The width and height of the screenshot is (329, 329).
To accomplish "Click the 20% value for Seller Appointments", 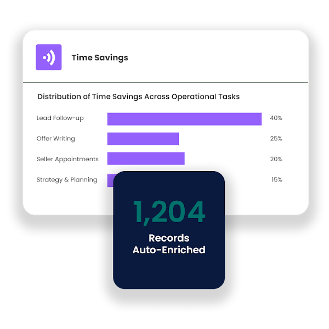I will click(x=276, y=159).
